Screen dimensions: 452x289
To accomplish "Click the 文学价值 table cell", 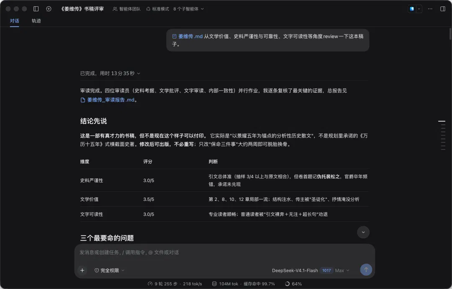I will click(89, 199).
